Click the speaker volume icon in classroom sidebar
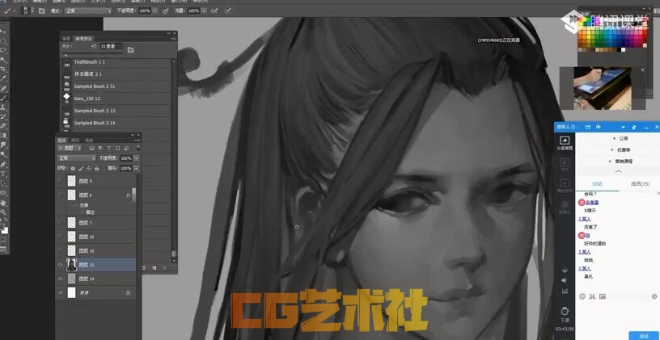The image size is (660, 340). pyautogui.click(x=565, y=280)
